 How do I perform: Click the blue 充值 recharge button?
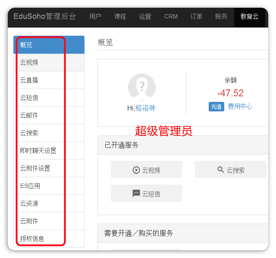click(216, 107)
